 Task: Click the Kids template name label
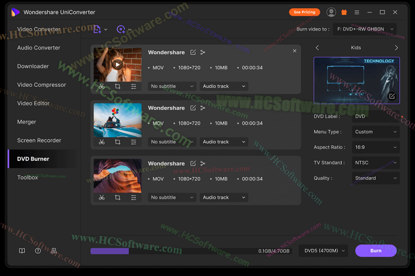click(356, 48)
